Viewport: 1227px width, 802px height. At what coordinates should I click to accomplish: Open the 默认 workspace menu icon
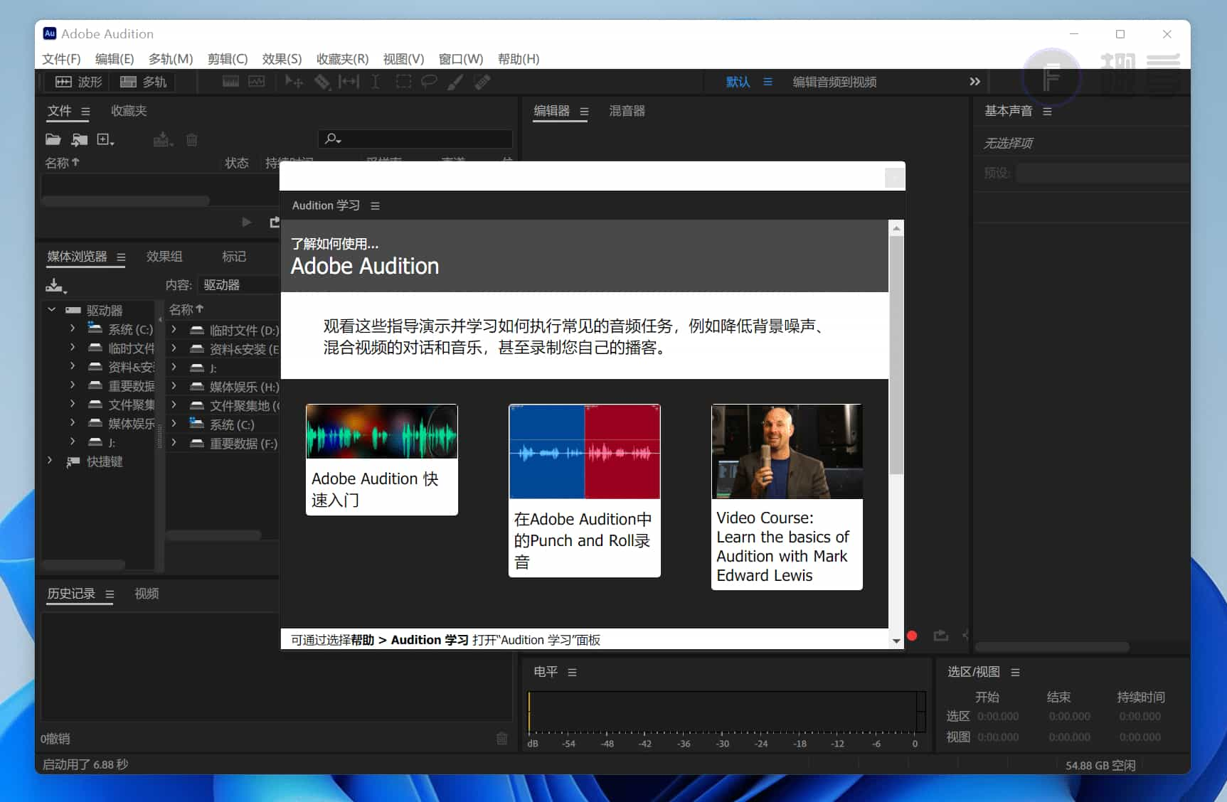pos(767,82)
